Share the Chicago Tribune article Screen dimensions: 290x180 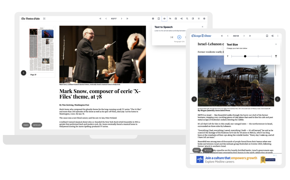click(272, 36)
